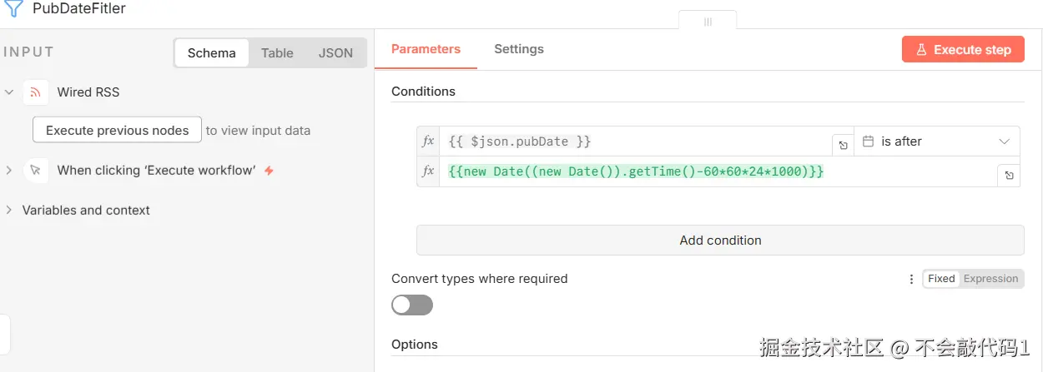Open three-dot menu for Convert types option
This screenshot has width=1043, height=372.
tap(911, 280)
